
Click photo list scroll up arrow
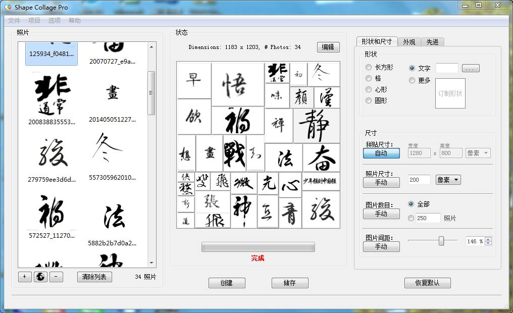tap(151, 47)
